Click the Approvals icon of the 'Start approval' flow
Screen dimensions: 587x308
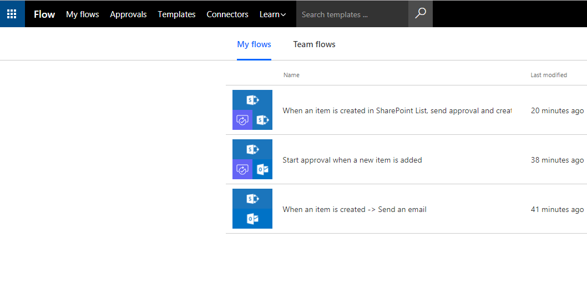click(242, 169)
